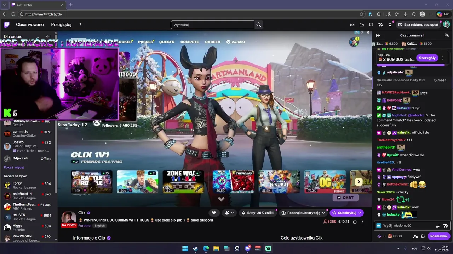Open JoeWo channel in sidebar

click(28, 146)
